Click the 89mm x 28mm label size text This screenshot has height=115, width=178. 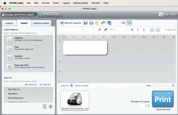click(82, 86)
